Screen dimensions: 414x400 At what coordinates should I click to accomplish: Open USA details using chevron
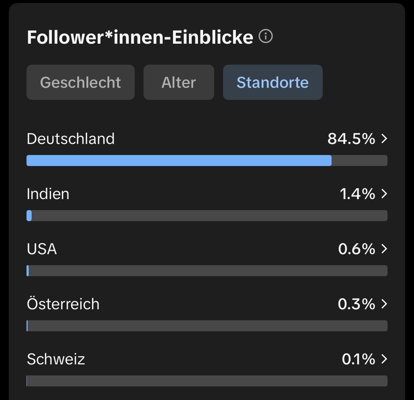[384, 249]
